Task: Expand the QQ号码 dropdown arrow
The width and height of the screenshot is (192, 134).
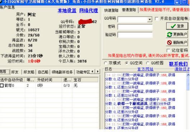Action: coord(150,19)
